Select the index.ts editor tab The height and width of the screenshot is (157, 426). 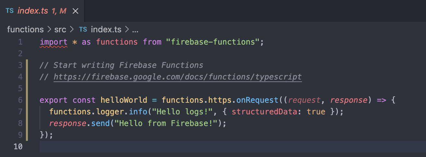[42, 11]
